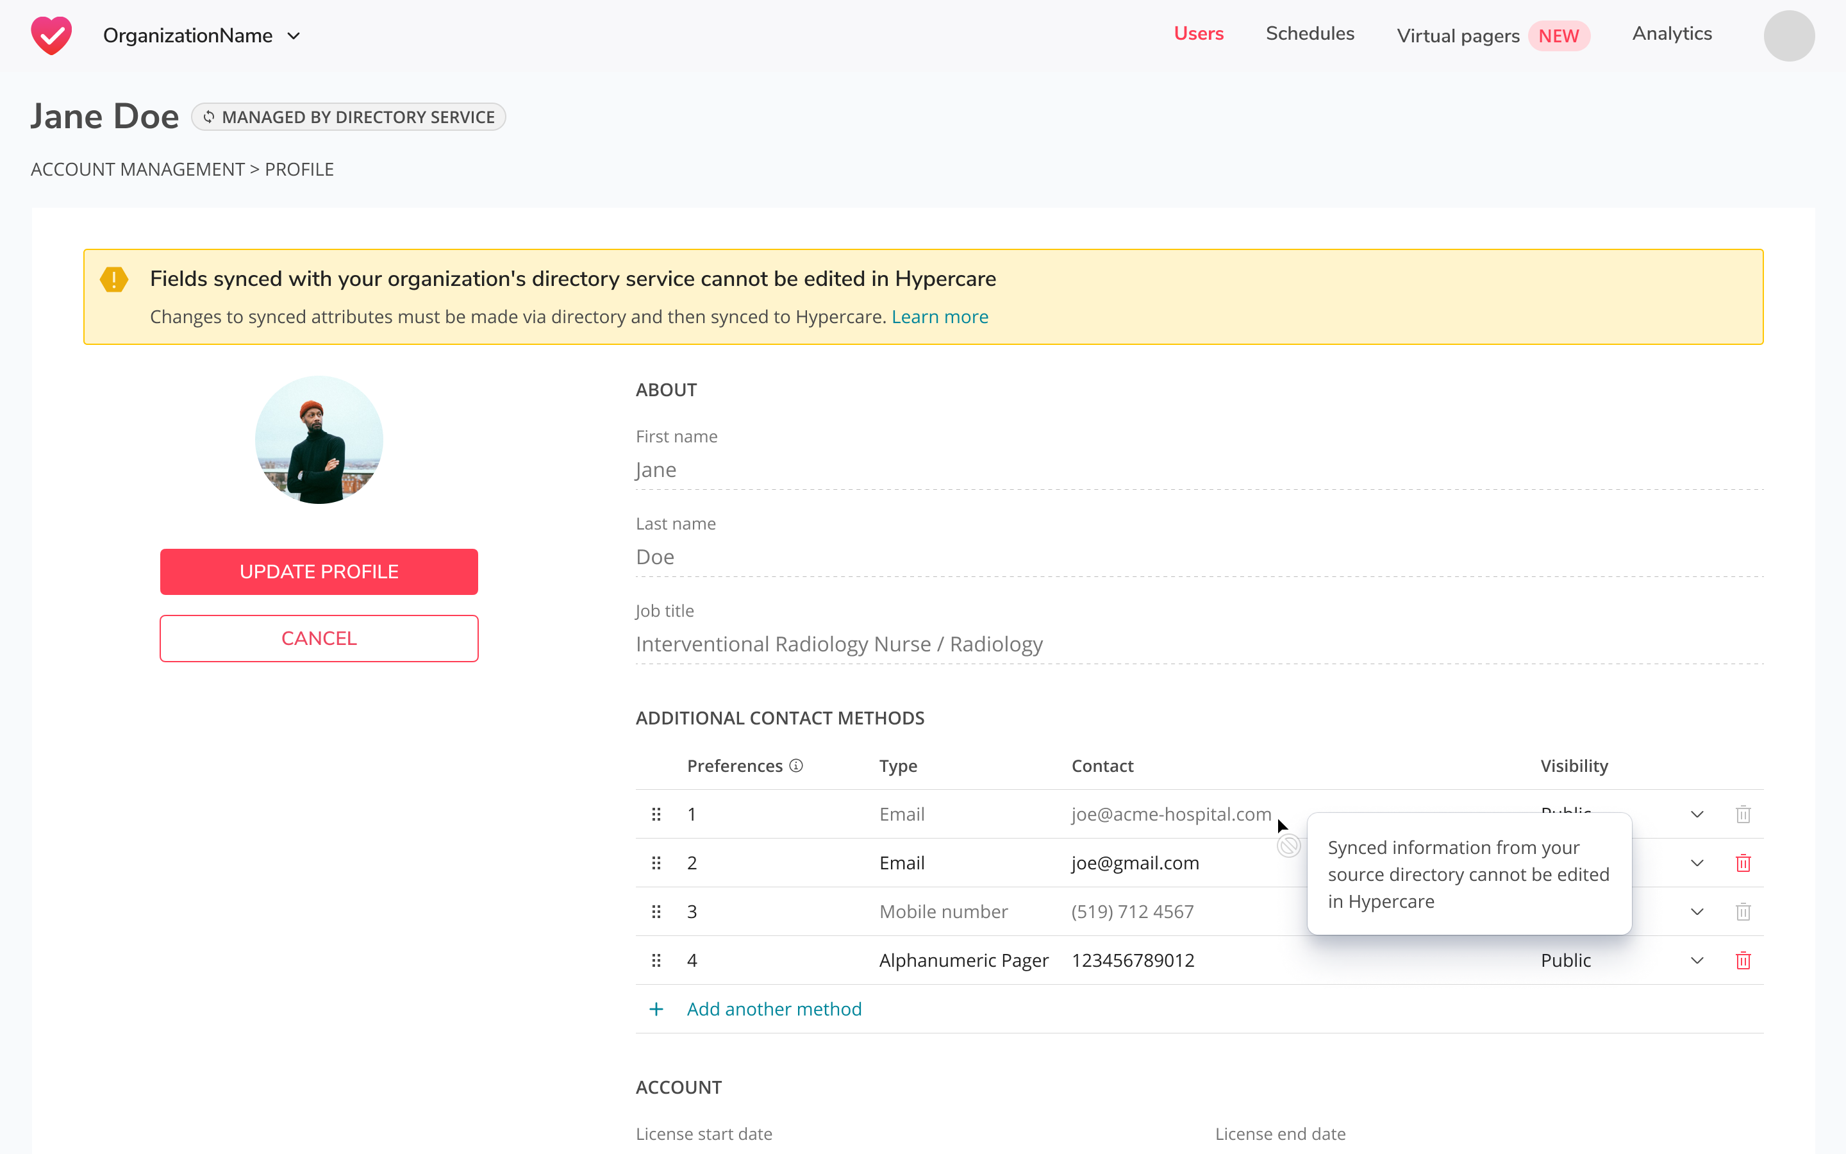The height and width of the screenshot is (1154, 1846).
Task: Click the yellow warning icon in banner
Action: (115, 280)
